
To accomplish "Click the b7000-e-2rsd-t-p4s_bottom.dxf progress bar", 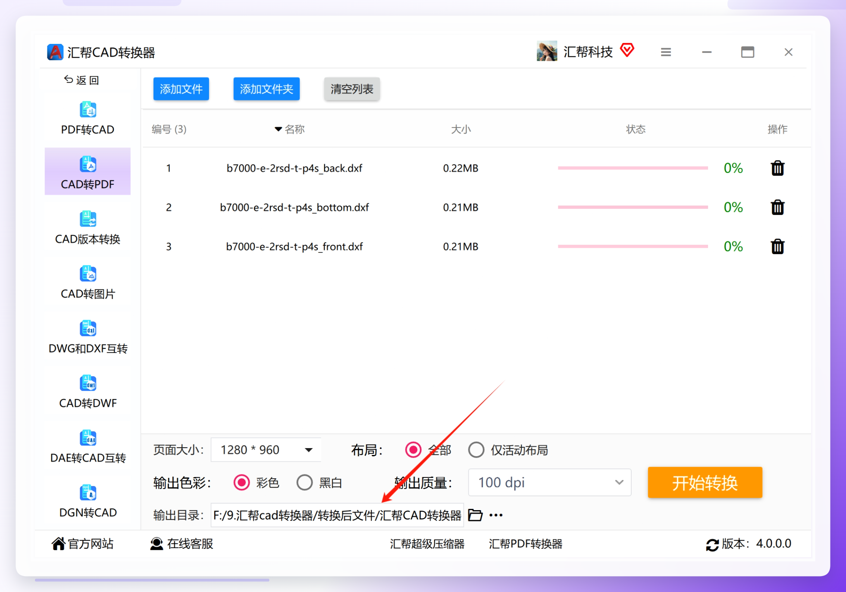I will [x=633, y=207].
